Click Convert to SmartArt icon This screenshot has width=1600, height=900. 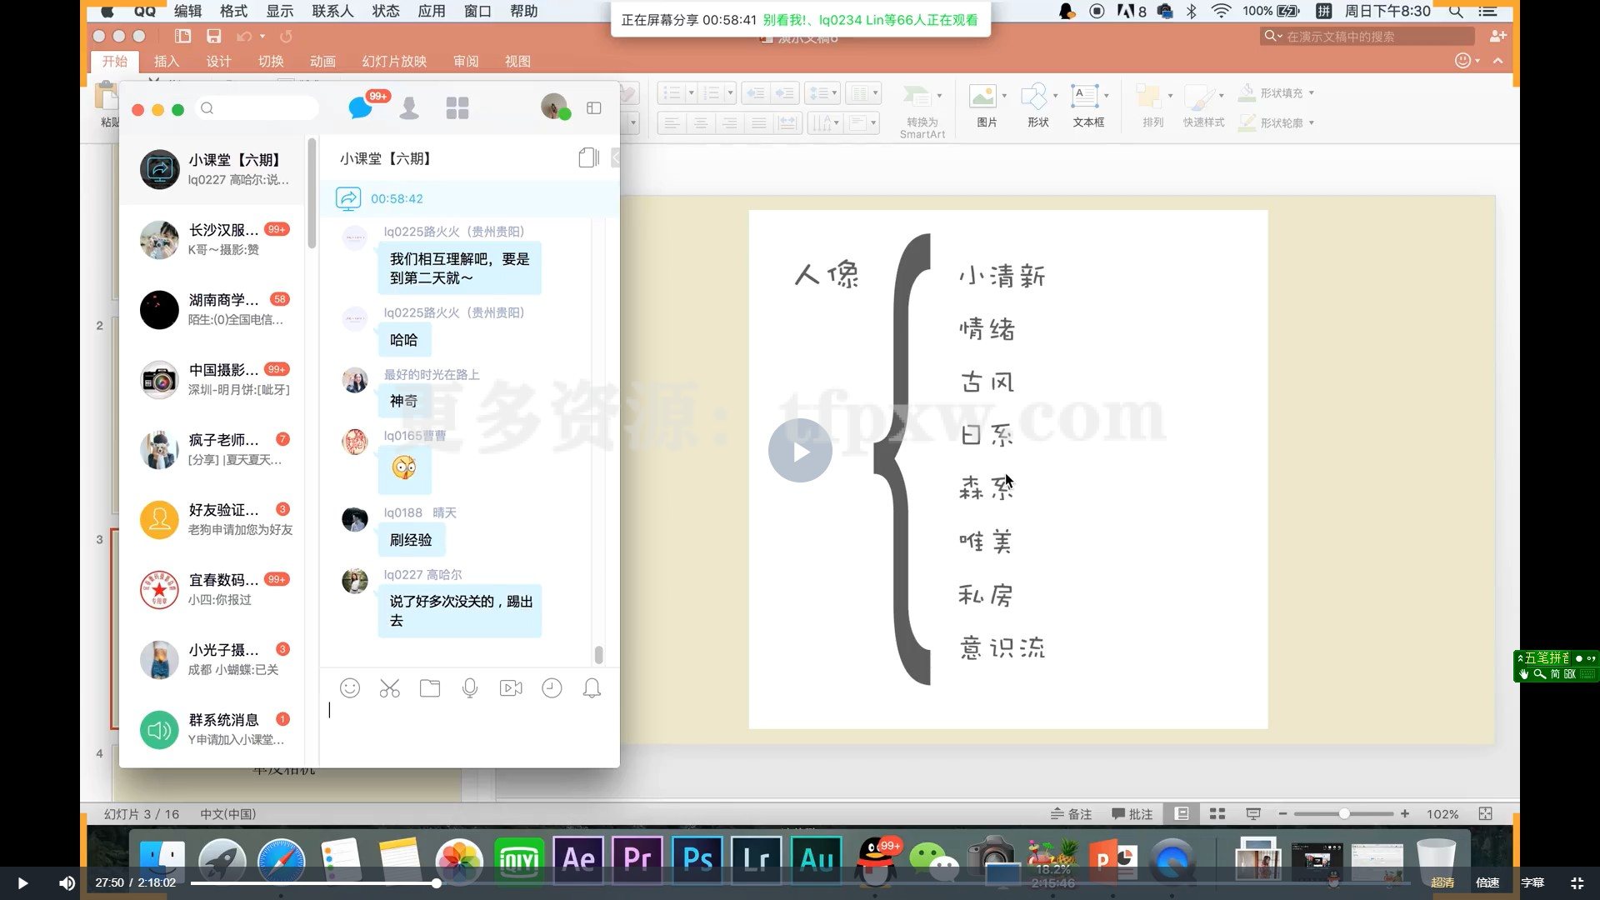point(917,97)
